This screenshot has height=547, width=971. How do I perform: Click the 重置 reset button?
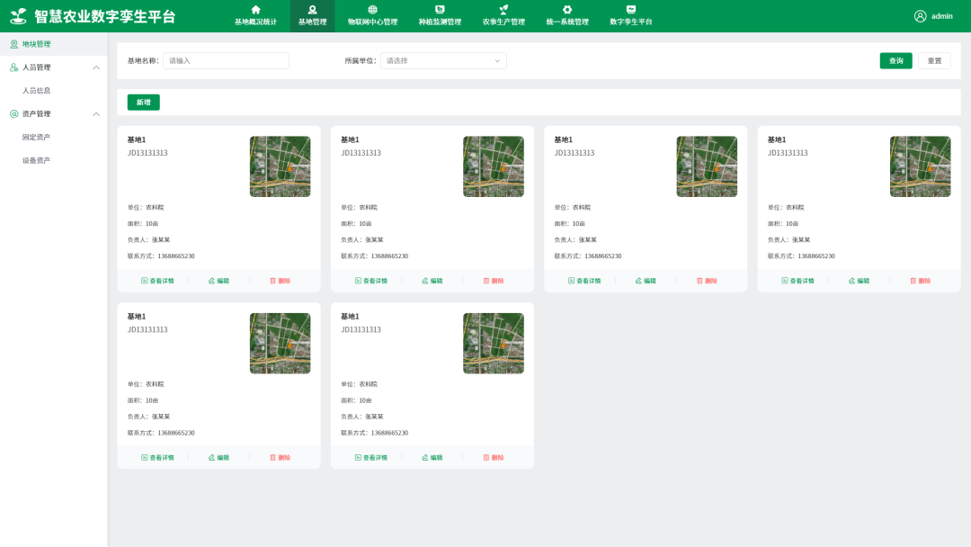coord(934,60)
